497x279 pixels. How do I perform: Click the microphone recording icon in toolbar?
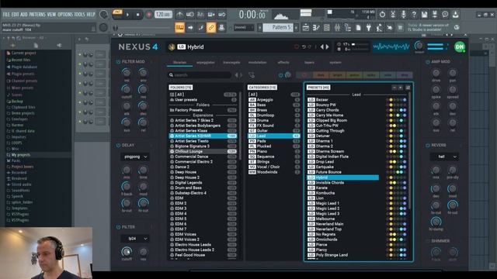click(403, 14)
